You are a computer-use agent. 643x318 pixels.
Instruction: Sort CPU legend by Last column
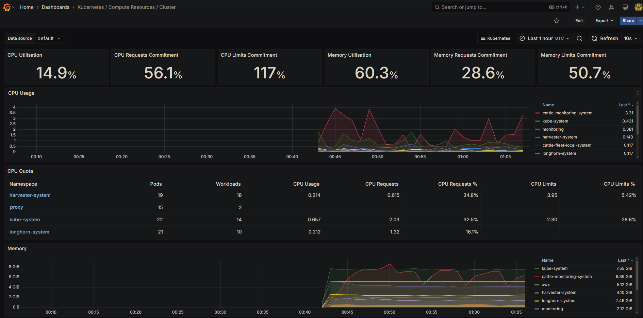click(x=625, y=105)
